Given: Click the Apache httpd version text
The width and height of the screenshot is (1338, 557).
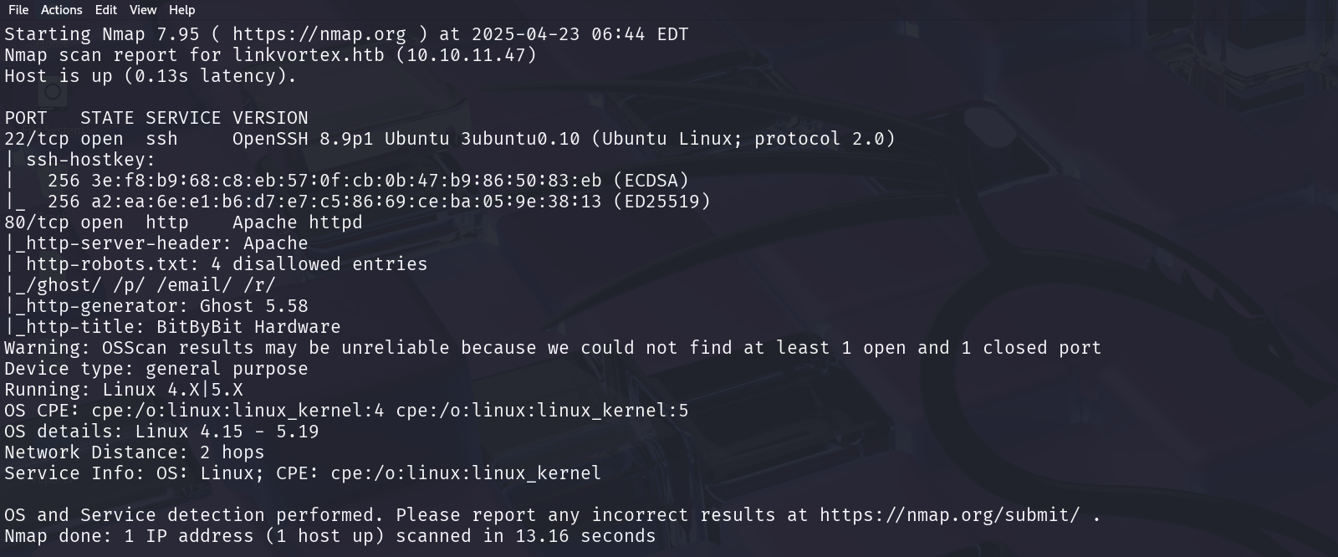Looking at the screenshot, I should (297, 222).
